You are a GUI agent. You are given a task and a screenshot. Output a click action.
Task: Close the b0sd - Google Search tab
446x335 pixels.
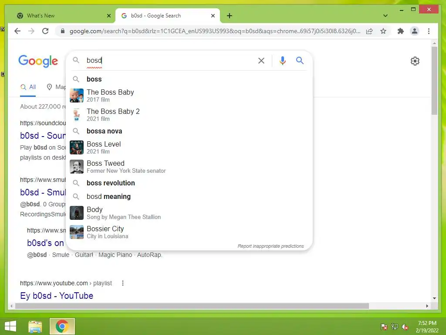[213, 16]
